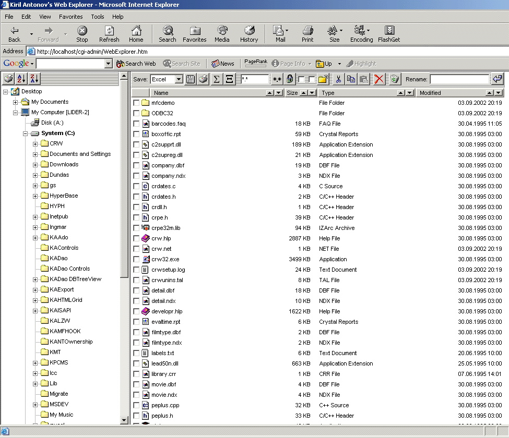
Task: Open the Favorites menu
Action: click(70, 17)
